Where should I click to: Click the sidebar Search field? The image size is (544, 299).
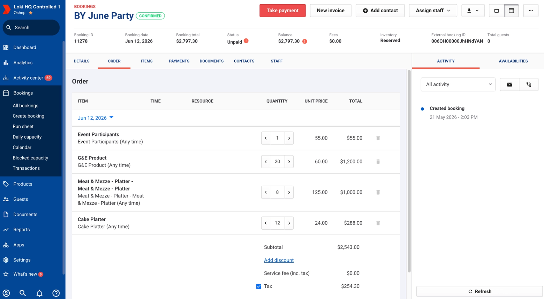[31, 28]
